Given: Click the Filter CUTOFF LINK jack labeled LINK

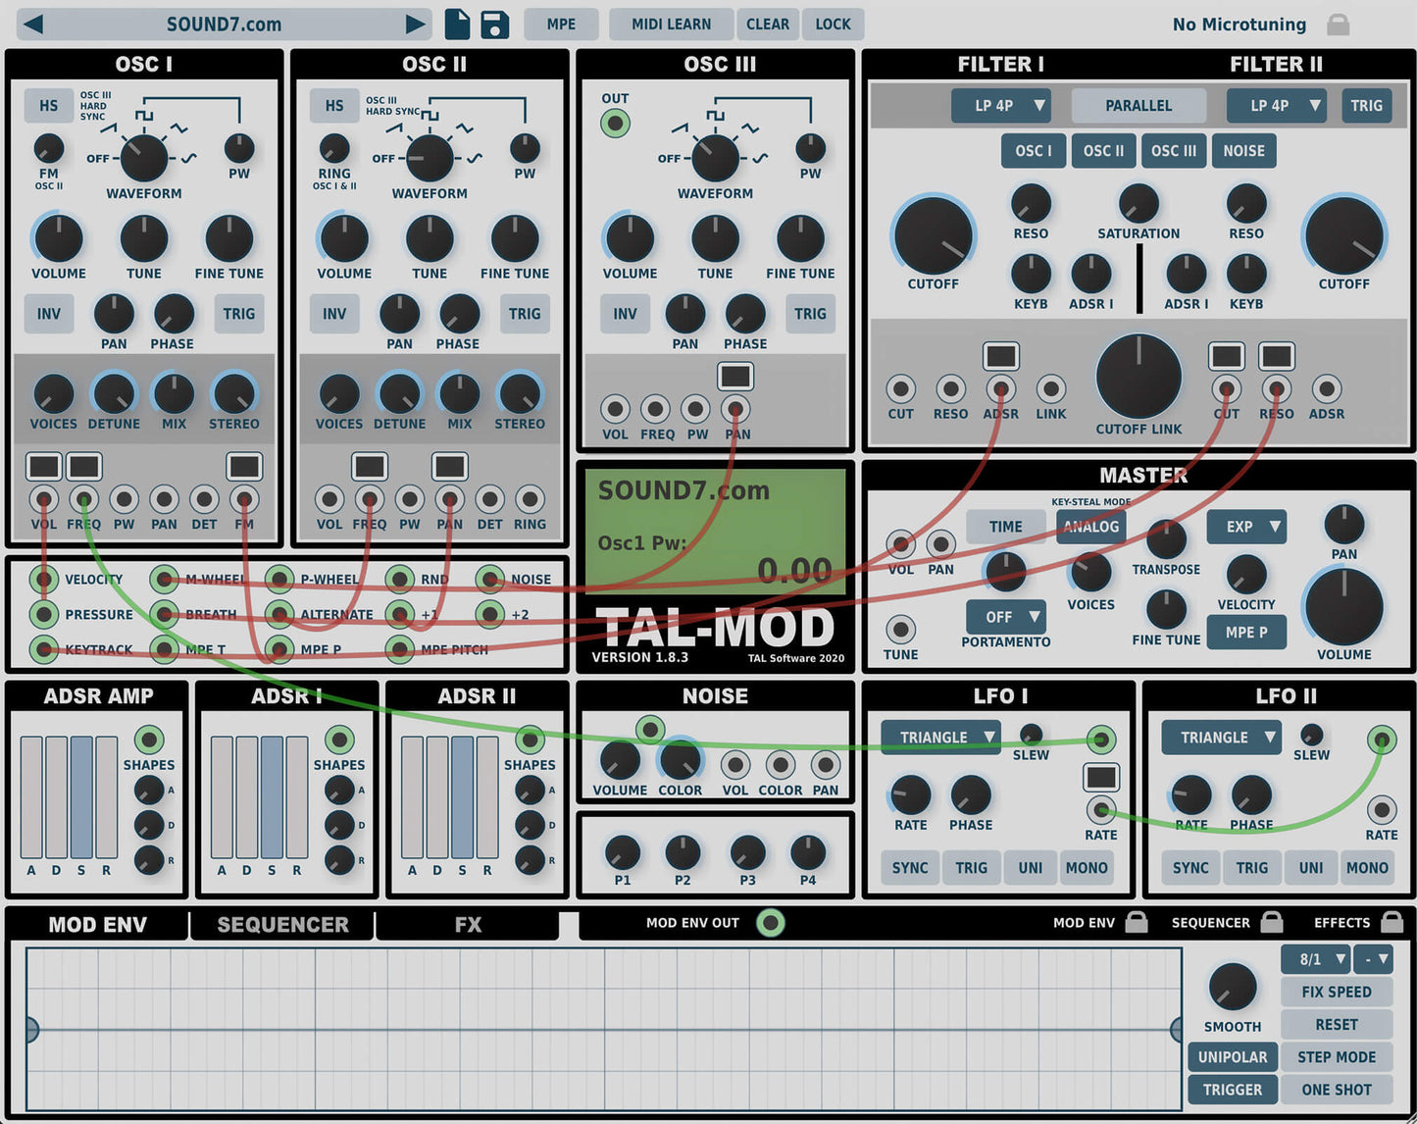Looking at the screenshot, I should point(1050,389).
